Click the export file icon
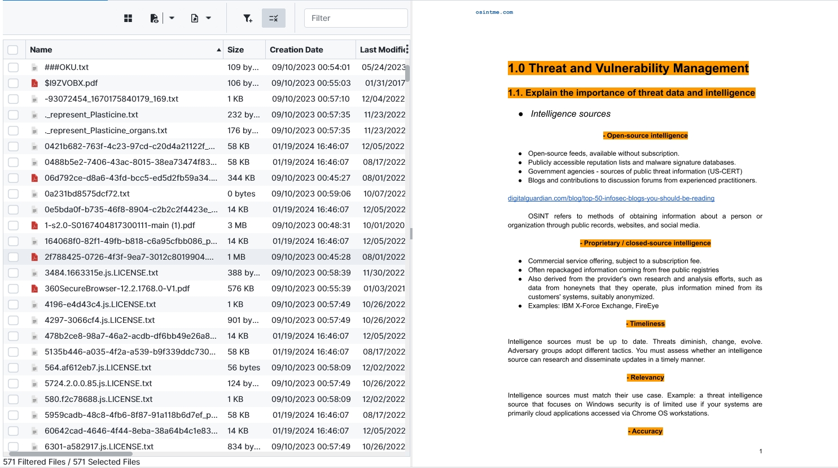 point(195,18)
